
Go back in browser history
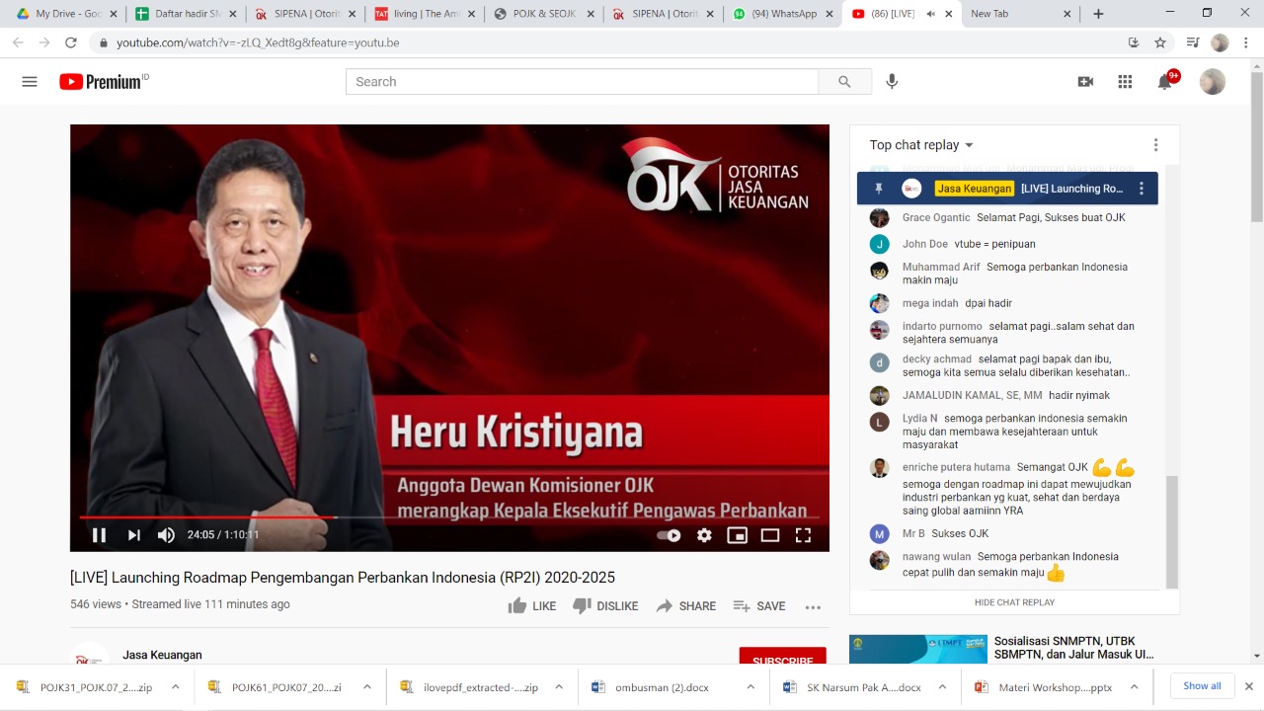(x=18, y=43)
